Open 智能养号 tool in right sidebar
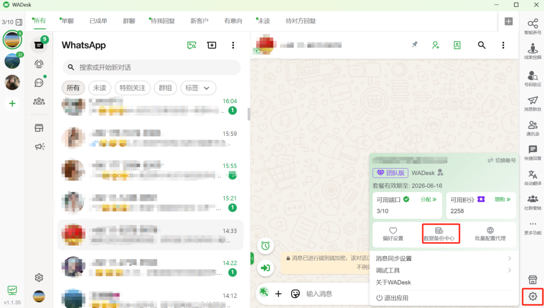Screen dimensions: 544x308 click(532, 27)
